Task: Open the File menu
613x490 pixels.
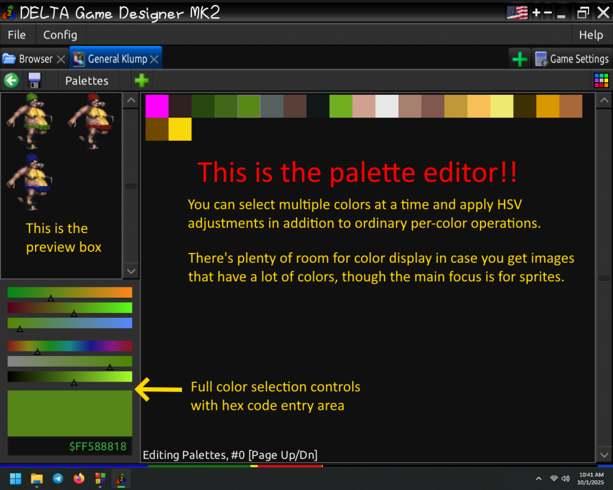Action: pos(16,35)
